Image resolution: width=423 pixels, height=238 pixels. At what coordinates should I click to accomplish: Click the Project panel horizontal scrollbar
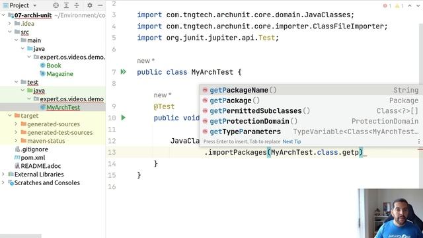pyautogui.click(x=20, y=236)
